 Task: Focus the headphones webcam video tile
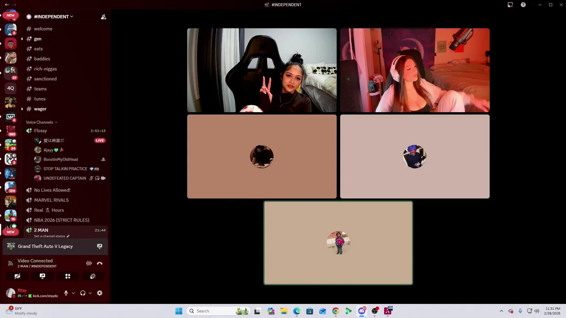(415, 70)
